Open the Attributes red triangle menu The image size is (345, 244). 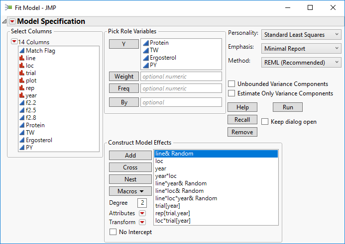(x=142, y=213)
